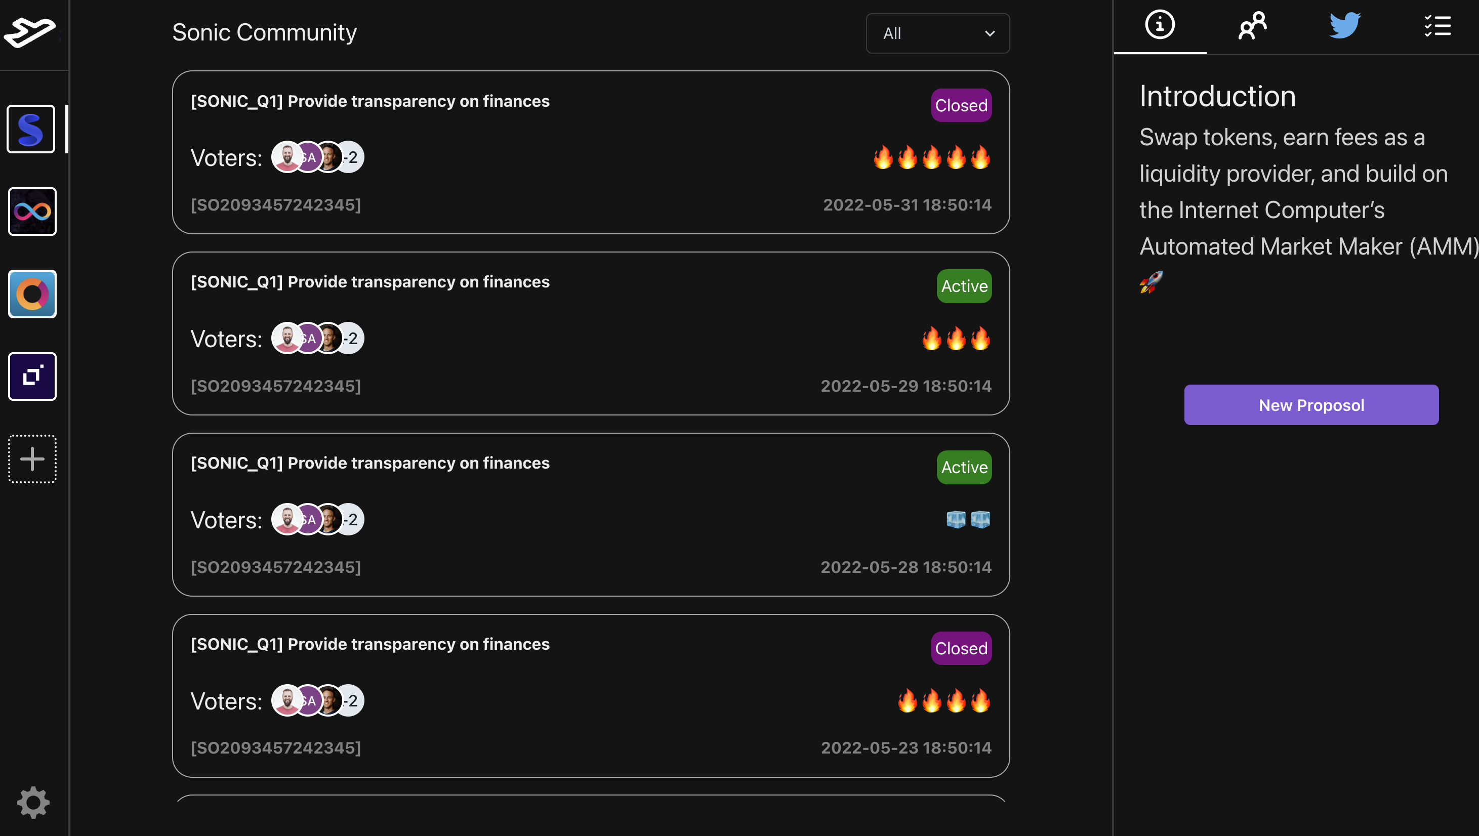Click the five flames rating on first proposal
The image size is (1479, 836).
tap(931, 157)
